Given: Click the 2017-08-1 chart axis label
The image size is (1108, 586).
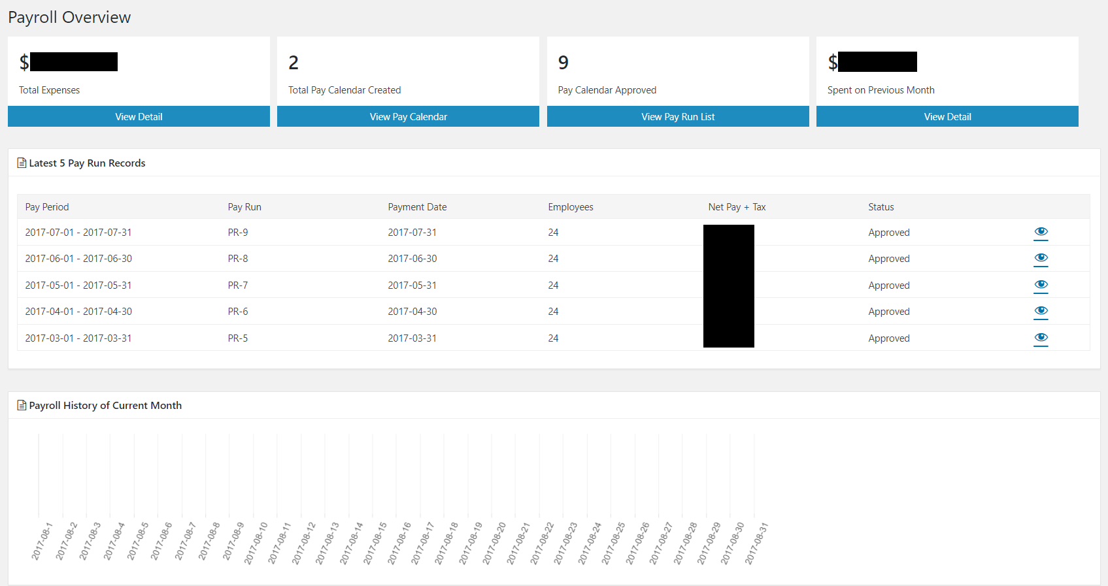Looking at the screenshot, I should pyautogui.click(x=42, y=541).
